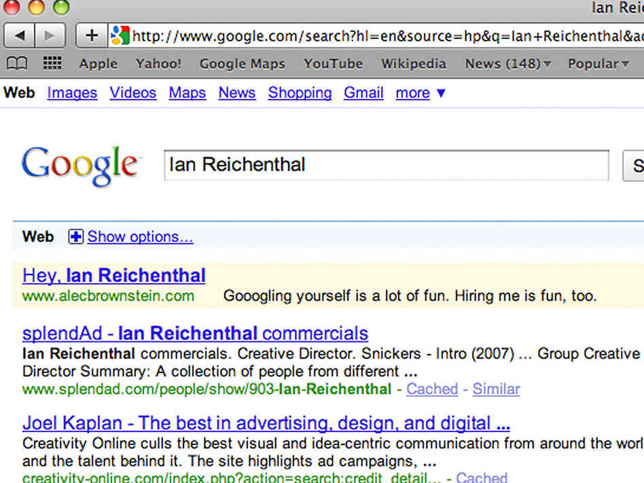644x483 pixels.
Task: Open the bookmarks book icon
Action: 18,64
